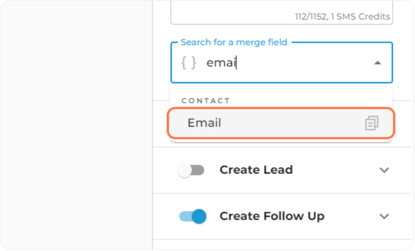Enable the Create Lead toggle
Image resolution: width=415 pixels, height=251 pixels.
pyautogui.click(x=191, y=170)
